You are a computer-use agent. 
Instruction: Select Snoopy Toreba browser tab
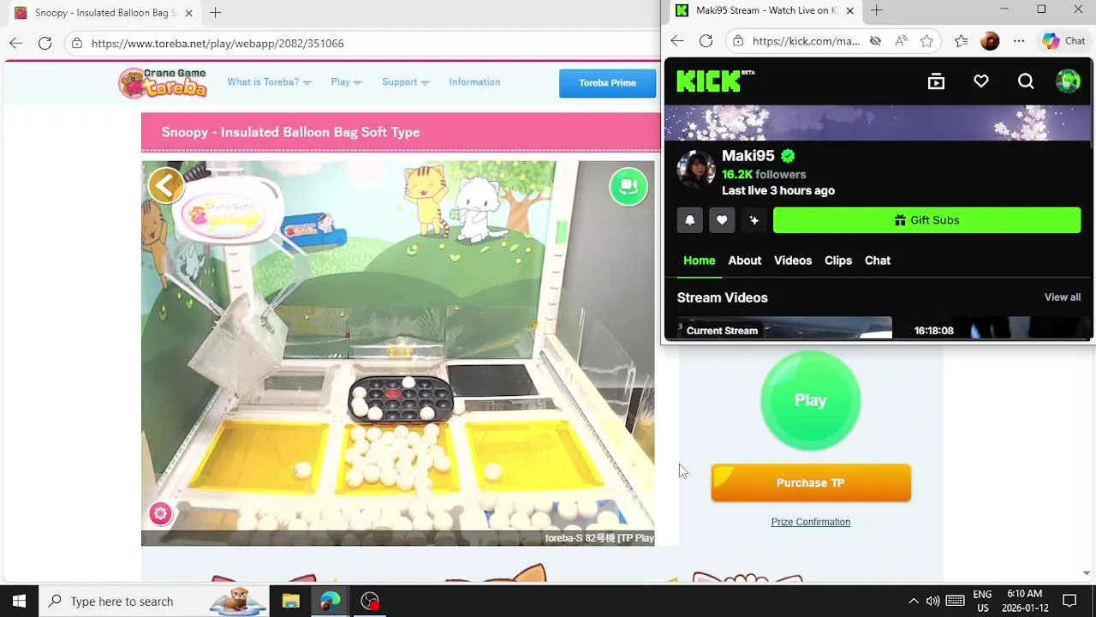point(103,13)
